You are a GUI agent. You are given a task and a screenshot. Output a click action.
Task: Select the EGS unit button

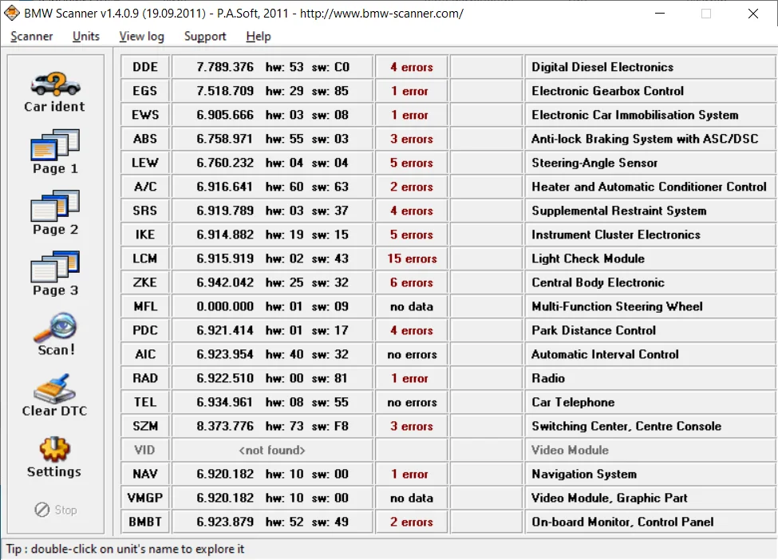point(145,91)
